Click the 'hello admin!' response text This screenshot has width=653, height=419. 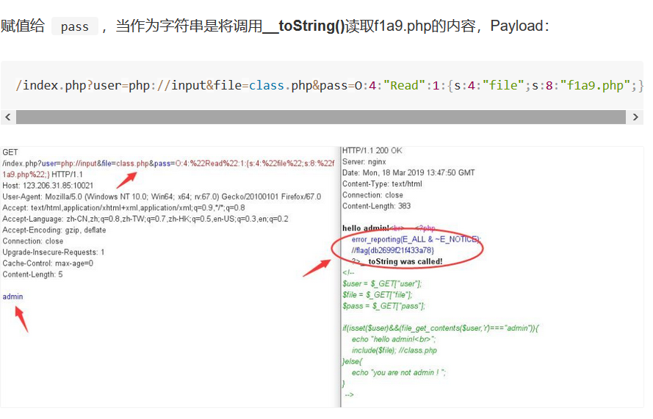point(366,228)
